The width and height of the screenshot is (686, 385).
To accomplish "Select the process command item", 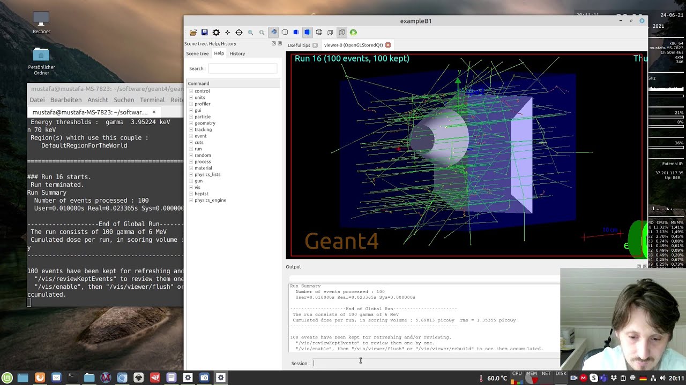I will (x=203, y=161).
